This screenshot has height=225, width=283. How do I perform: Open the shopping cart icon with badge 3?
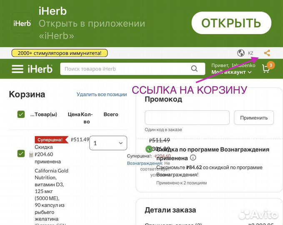268,67
